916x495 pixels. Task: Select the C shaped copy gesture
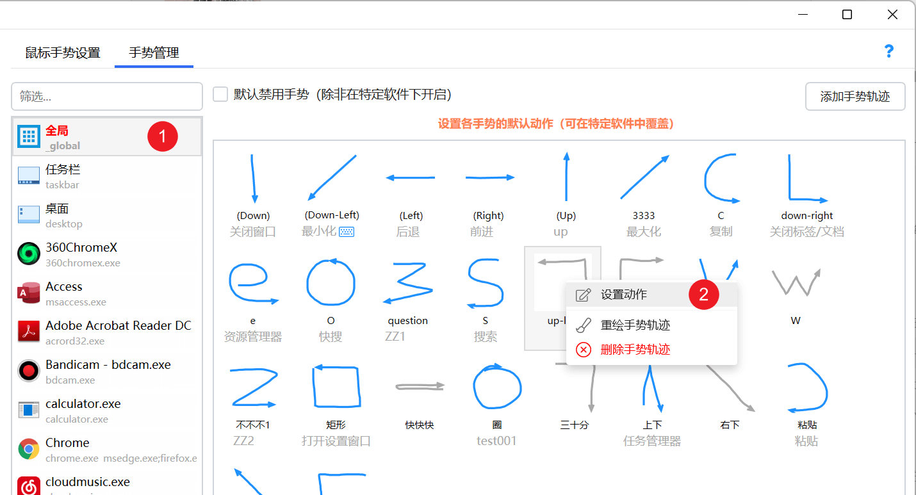(x=722, y=179)
